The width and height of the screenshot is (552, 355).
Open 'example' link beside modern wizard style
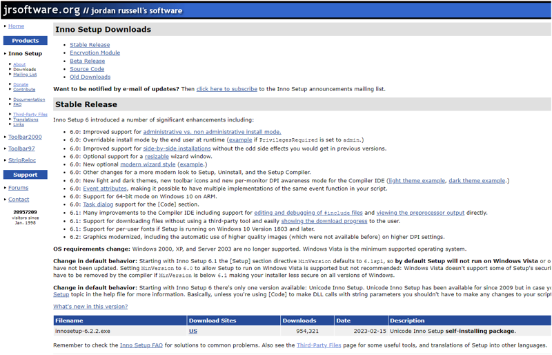coord(192,164)
